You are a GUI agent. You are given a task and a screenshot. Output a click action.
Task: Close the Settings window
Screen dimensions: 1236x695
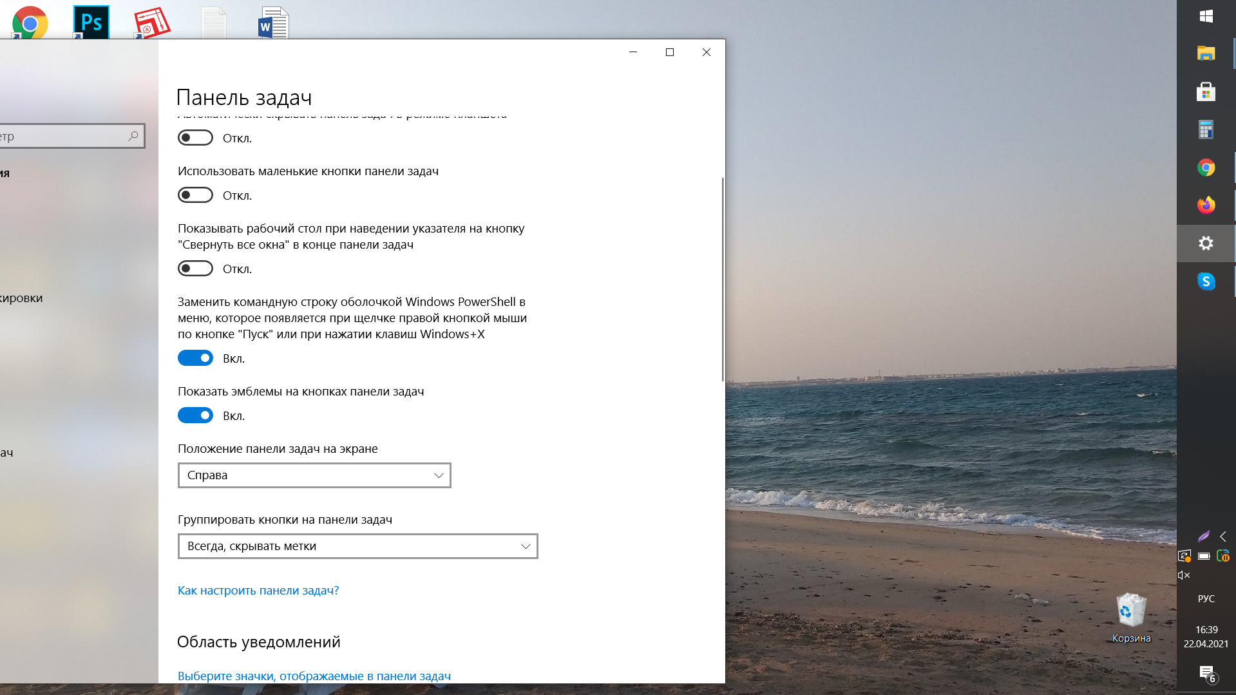pos(707,52)
